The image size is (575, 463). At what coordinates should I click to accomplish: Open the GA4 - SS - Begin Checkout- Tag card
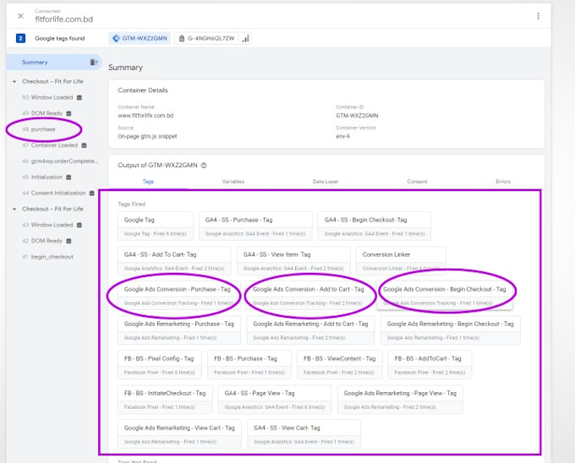coord(375,226)
